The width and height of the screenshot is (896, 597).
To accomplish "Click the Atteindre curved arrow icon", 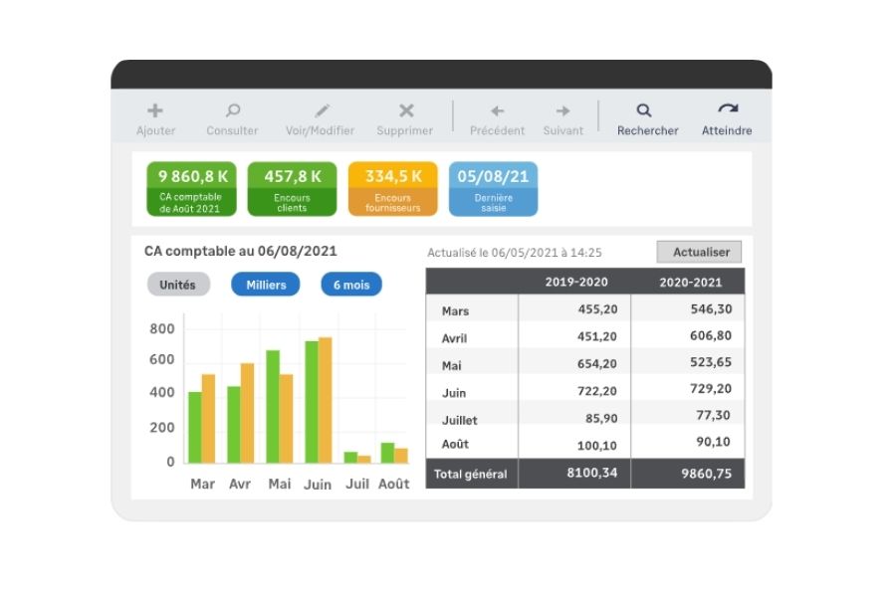I will [x=727, y=110].
